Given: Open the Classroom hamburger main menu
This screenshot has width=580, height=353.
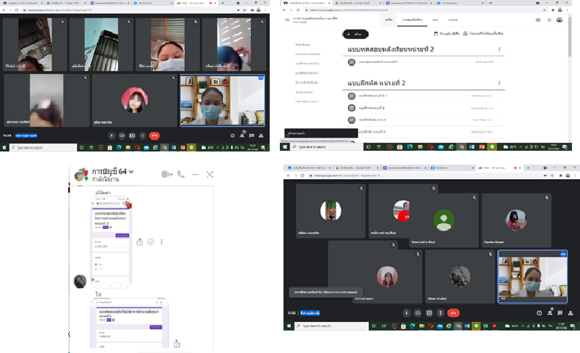Looking at the screenshot, I should (288, 20).
